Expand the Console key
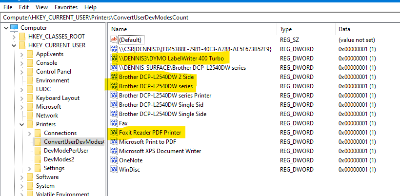The width and height of the screenshot is (400, 196). coord(22,63)
